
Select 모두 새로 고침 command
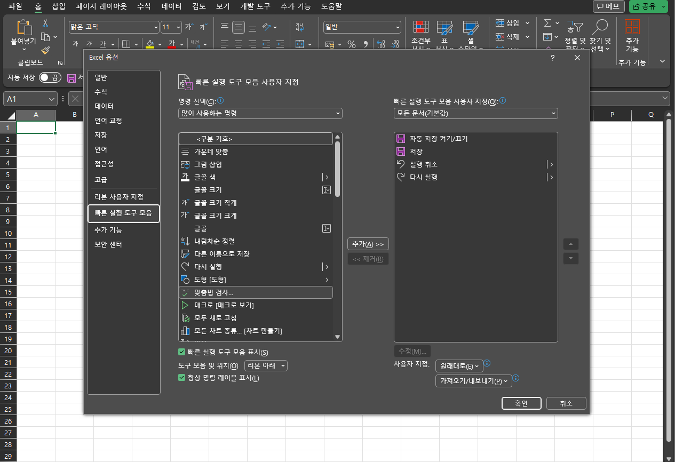[256, 318]
